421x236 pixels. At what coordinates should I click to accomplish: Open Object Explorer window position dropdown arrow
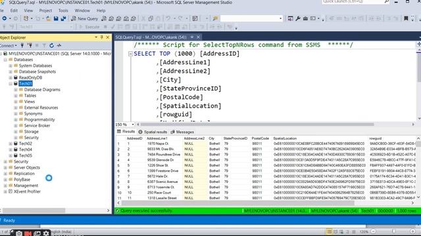pyautogui.click(x=96, y=37)
